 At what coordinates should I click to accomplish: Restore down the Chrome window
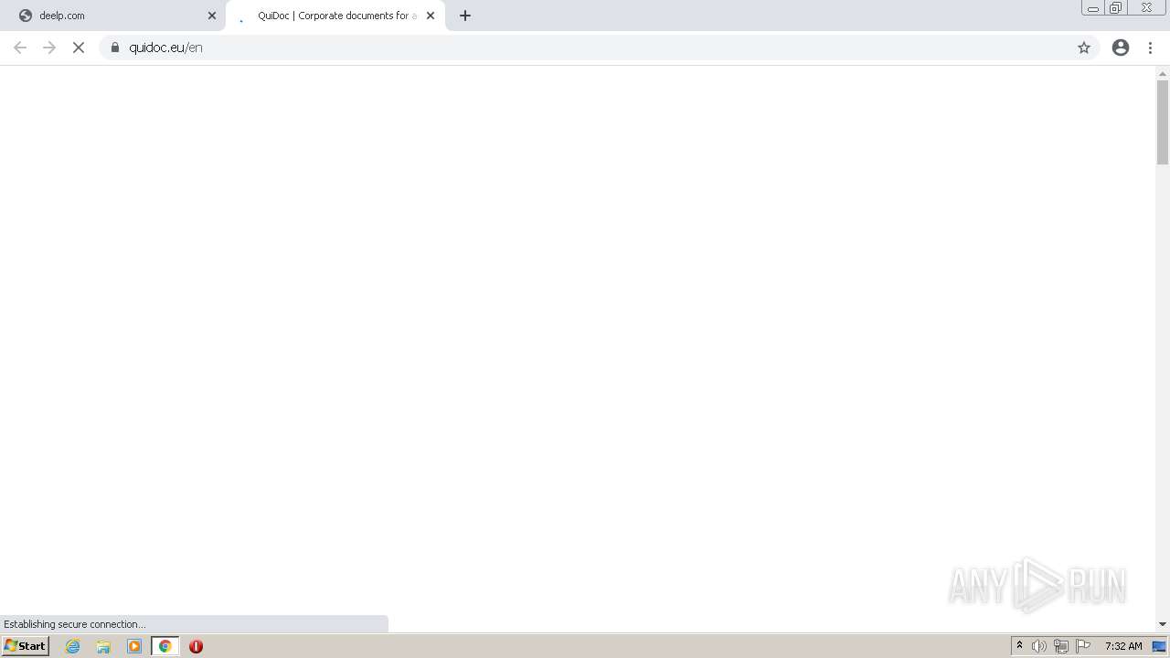[x=1116, y=8]
